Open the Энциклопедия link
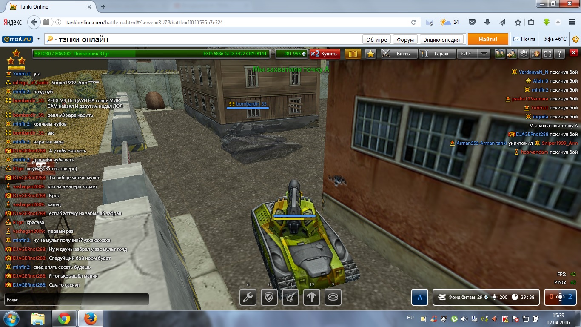The height and width of the screenshot is (327, 581). [x=442, y=39]
